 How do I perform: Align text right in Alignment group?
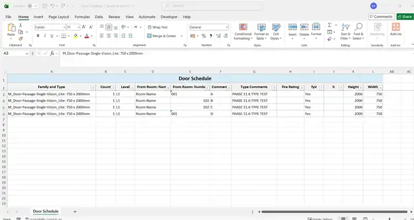(x=116, y=36)
